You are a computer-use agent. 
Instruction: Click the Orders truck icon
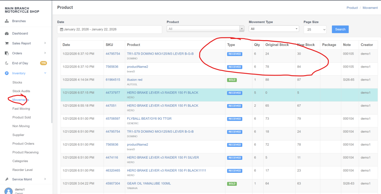[7, 53]
